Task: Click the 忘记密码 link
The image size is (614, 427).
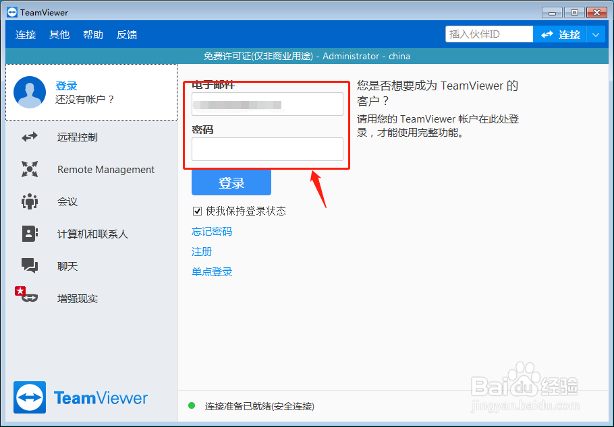Action: click(x=212, y=232)
